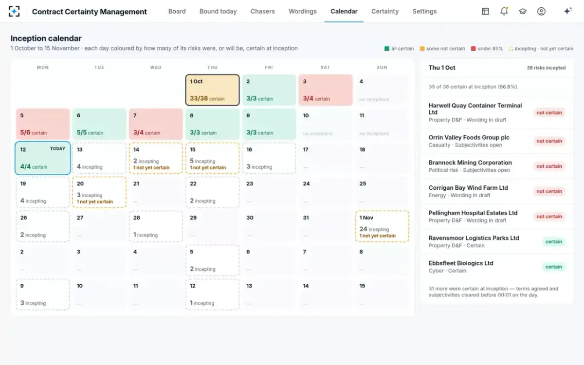This screenshot has width=584, height=365.
Task: Click '33 of 38 certain at inception (86.8%)' summary
Action: pyautogui.click(x=473, y=87)
